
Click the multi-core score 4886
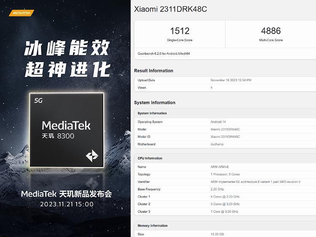click(x=271, y=31)
